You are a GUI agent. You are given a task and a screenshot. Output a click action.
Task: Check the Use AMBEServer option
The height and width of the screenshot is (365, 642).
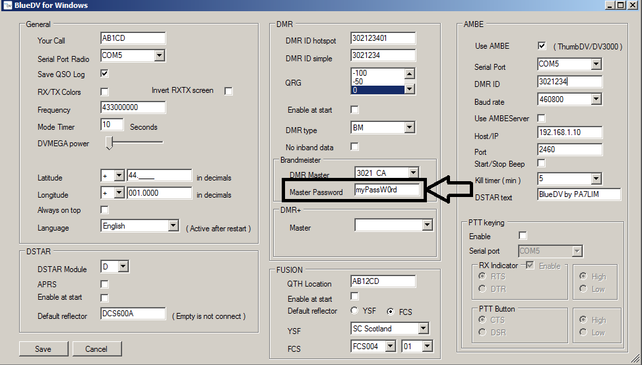tap(542, 117)
